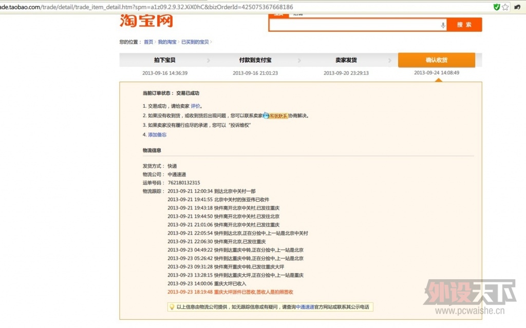The height and width of the screenshot is (328, 526).
Task: Select the orange 确认收货 step tab
Action: (437, 60)
